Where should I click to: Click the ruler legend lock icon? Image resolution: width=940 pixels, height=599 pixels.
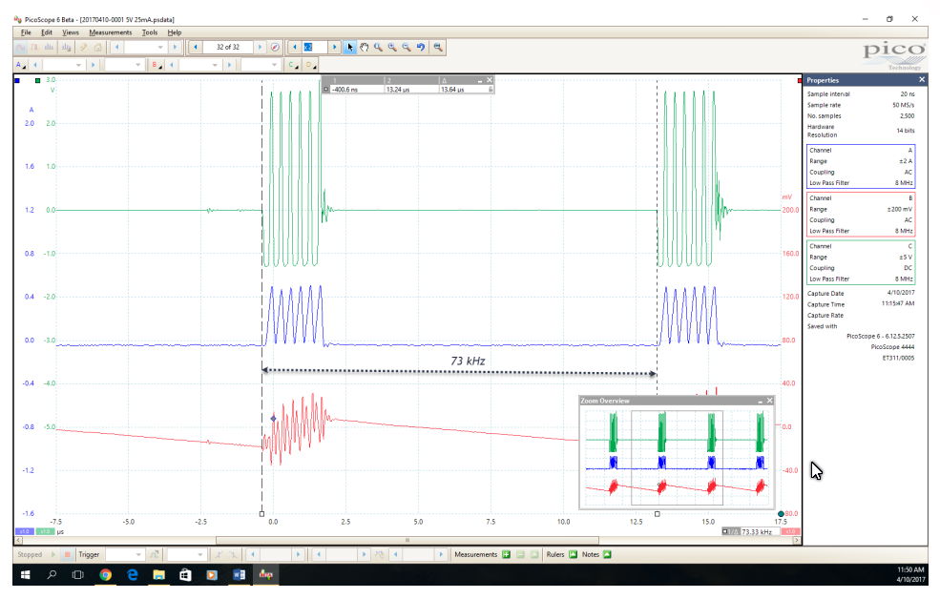pyautogui.click(x=491, y=90)
